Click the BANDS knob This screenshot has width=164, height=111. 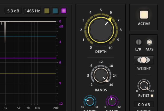pos(101,75)
